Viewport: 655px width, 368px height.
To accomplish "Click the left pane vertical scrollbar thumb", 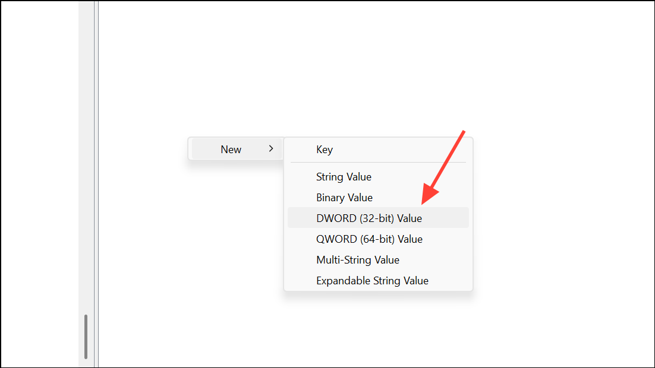I will pos(86,336).
